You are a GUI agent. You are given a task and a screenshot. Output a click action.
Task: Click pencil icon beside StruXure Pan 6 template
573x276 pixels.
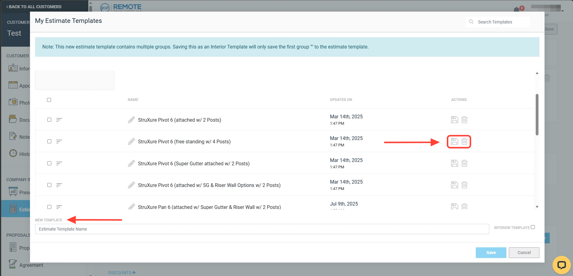[131, 207]
